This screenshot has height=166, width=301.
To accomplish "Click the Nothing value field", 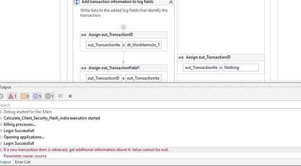I will point(240,68).
